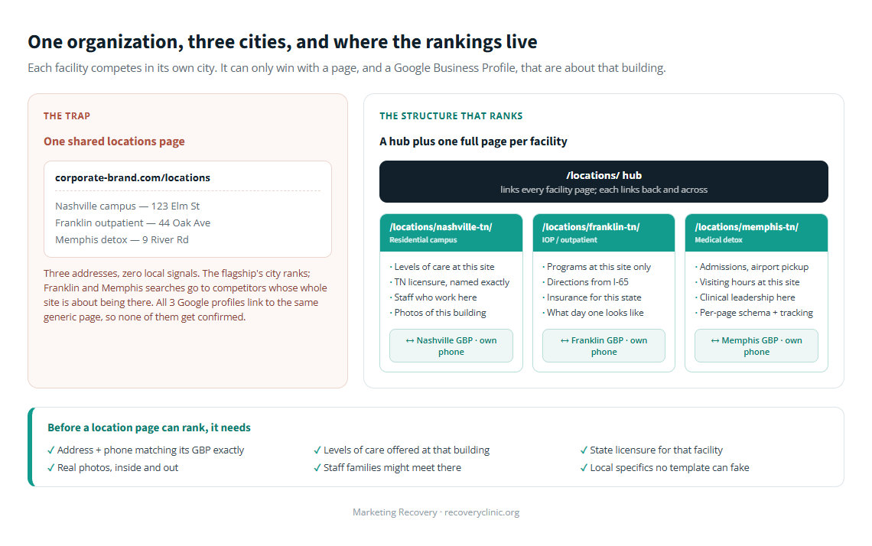This screenshot has width=872, height=546.
Task: Click the dark '/locations/ hub' banner title
Action: (604, 175)
